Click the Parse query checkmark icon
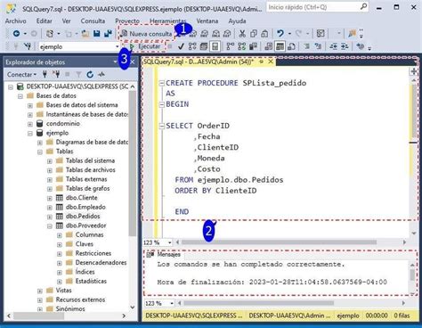 pos(181,46)
